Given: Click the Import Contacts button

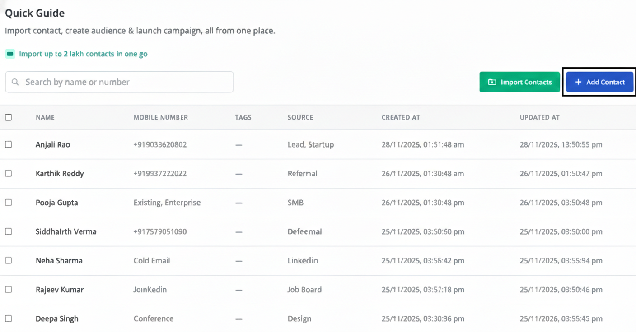Looking at the screenshot, I should [519, 82].
